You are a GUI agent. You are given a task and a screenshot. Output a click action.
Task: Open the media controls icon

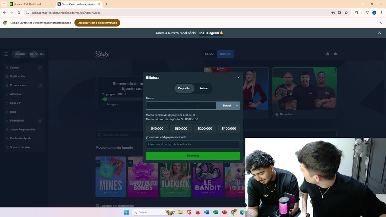[x=367, y=13]
